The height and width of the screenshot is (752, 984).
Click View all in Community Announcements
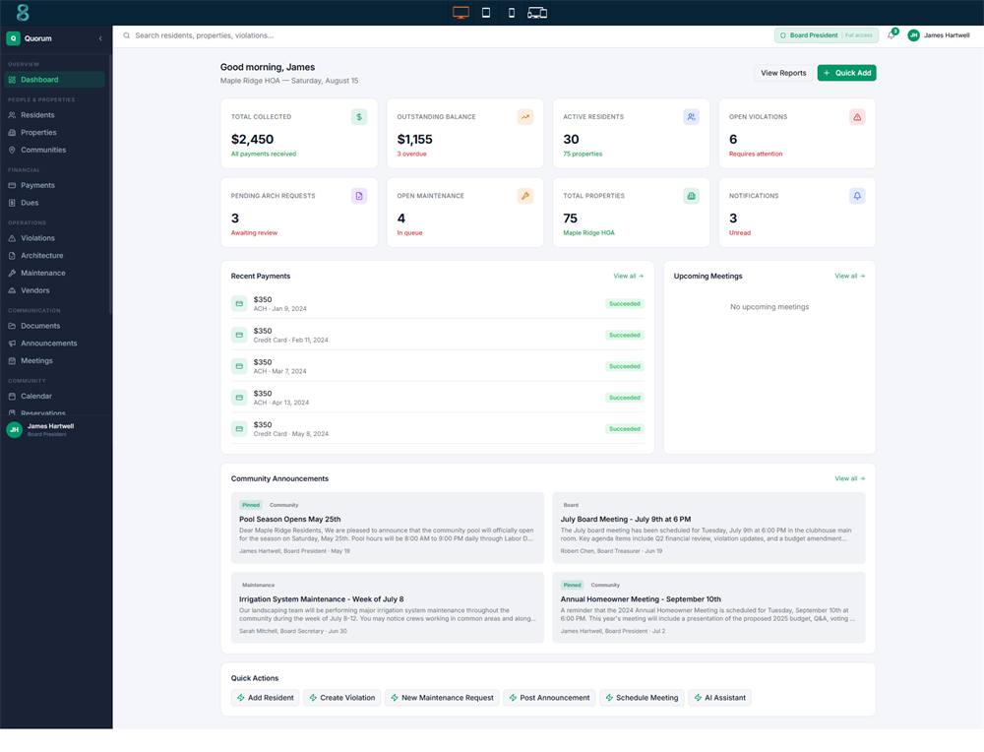point(850,478)
